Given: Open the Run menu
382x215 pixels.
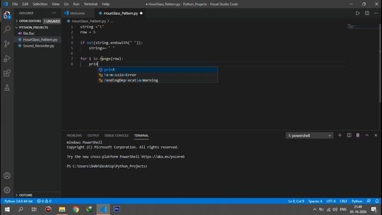Looking at the screenshot, I should point(76,4).
